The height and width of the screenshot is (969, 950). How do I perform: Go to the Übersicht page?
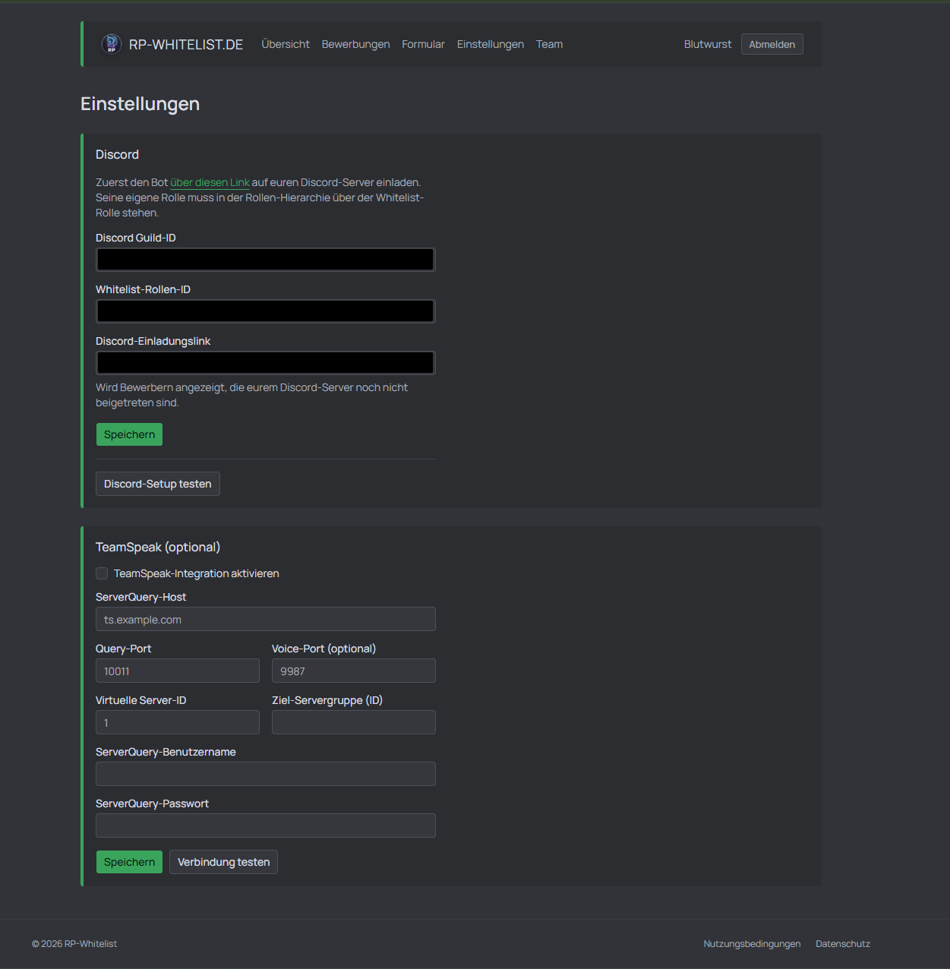click(286, 44)
